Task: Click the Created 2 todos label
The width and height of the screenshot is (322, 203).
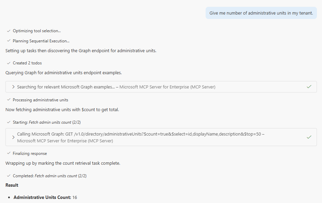Action: (27, 63)
